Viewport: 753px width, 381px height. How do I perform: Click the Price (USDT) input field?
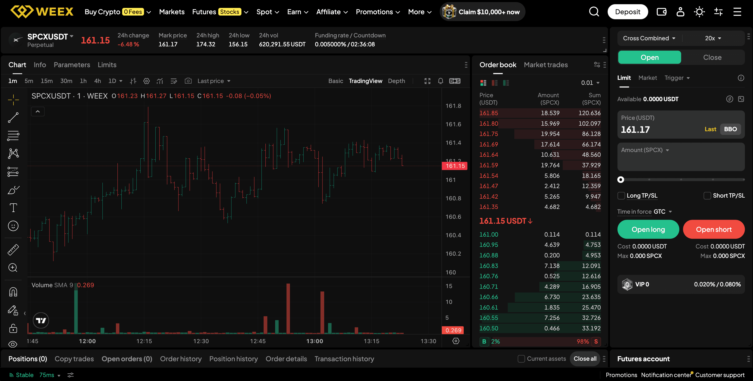point(681,124)
